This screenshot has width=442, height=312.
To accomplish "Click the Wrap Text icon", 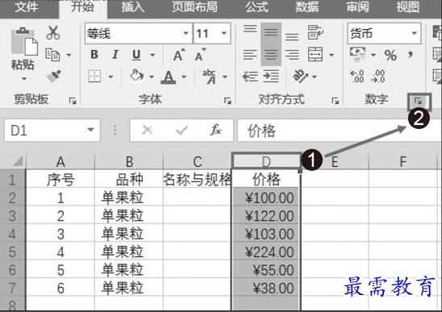I will [x=315, y=32].
